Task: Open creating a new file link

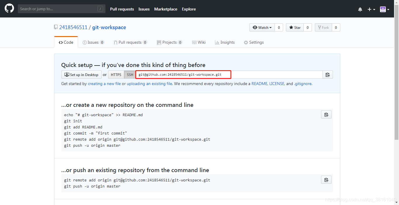Action: pos(104,84)
